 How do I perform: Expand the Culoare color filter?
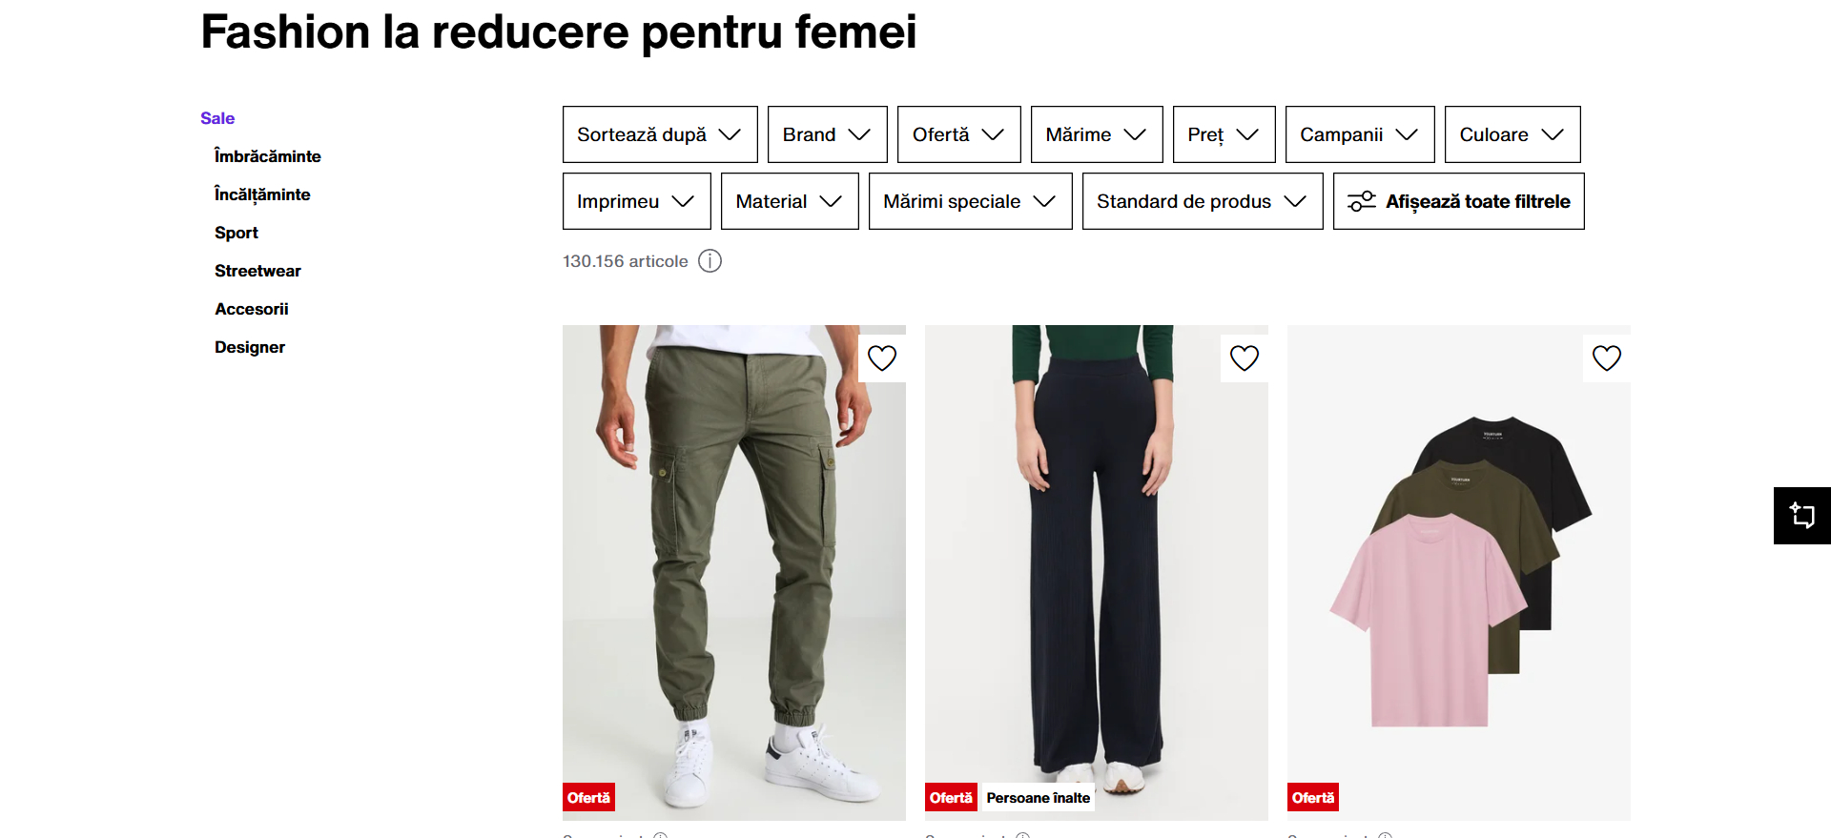click(1512, 134)
